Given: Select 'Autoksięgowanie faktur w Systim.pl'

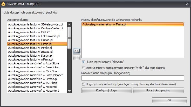Looking at the screenshot, I should [37, 56].
